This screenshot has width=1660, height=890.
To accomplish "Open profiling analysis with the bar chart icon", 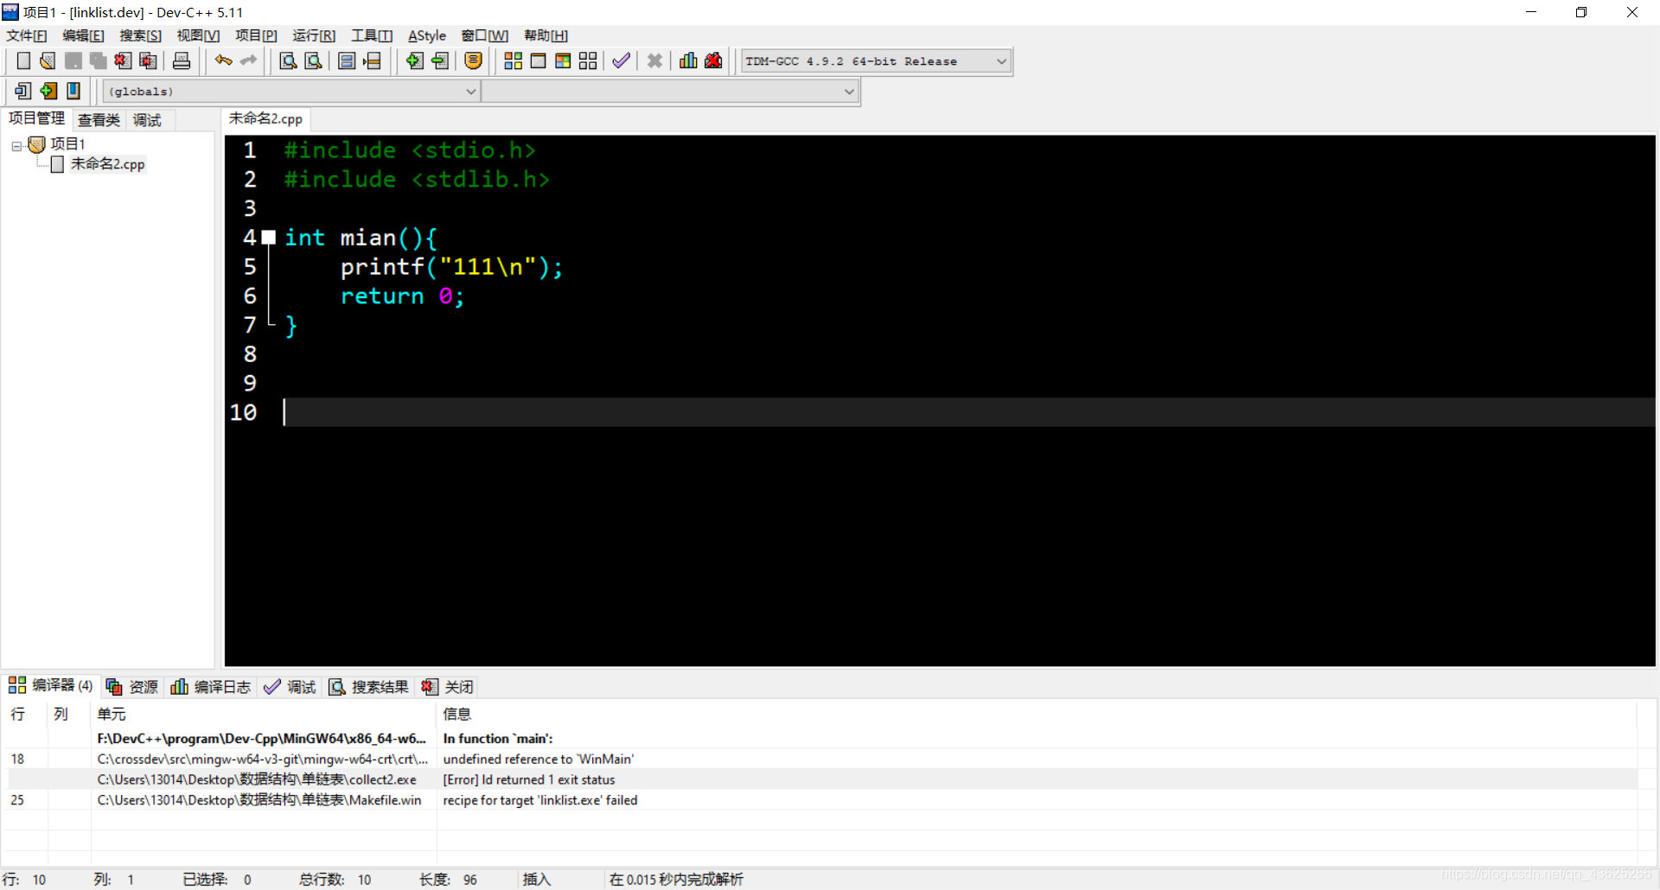I will (687, 60).
